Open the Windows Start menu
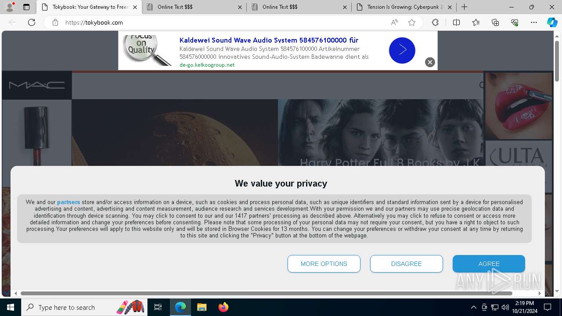Viewport: 562px width, 316px height. tap(11, 307)
